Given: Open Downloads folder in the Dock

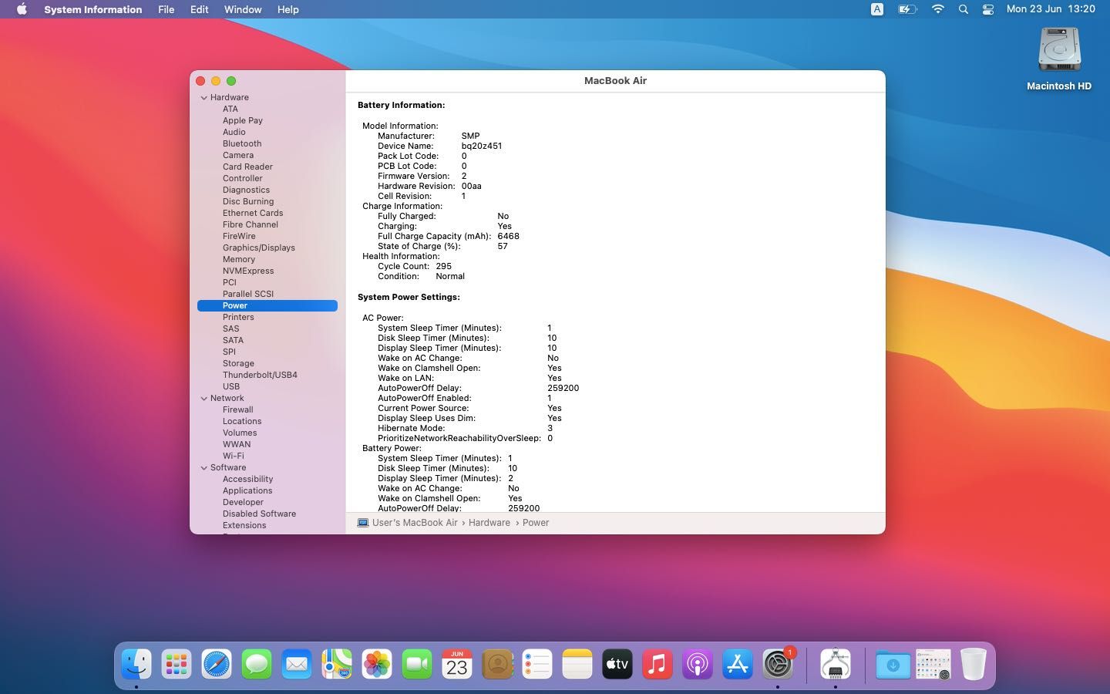Looking at the screenshot, I should pyautogui.click(x=893, y=664).
